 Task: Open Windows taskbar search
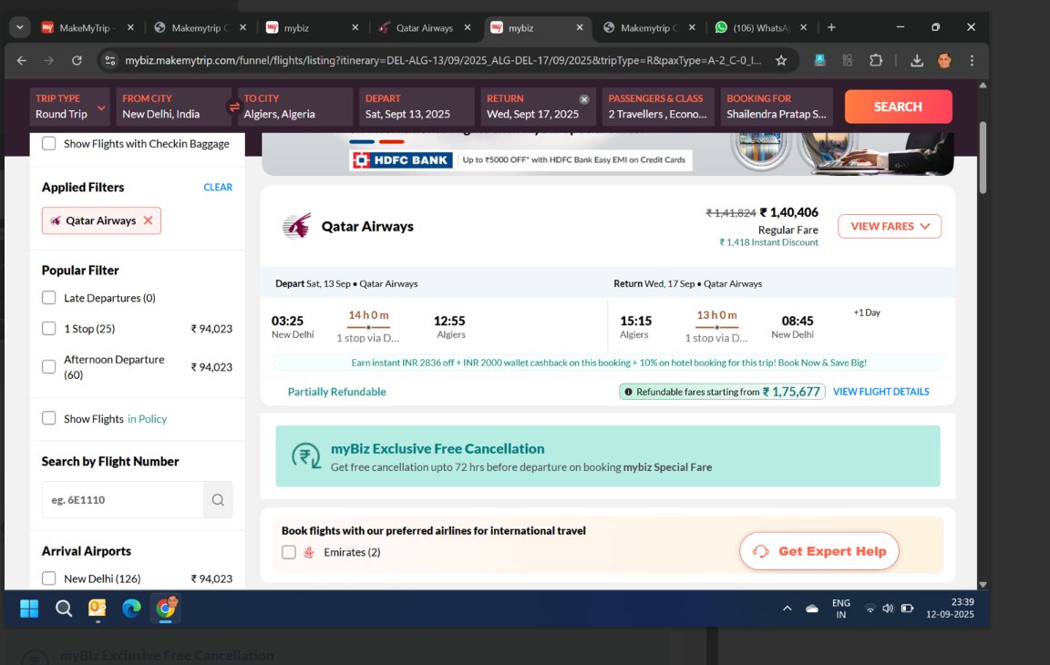tap(64, 609)
